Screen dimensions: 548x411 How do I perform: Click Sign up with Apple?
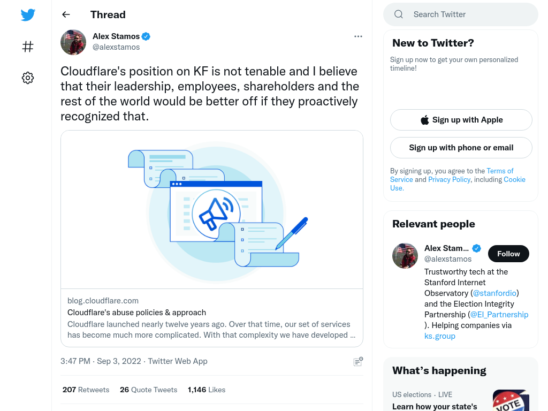(x=461, y=120)
